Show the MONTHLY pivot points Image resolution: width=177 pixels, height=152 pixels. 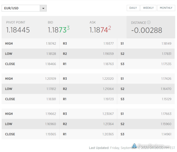(166, 8)
